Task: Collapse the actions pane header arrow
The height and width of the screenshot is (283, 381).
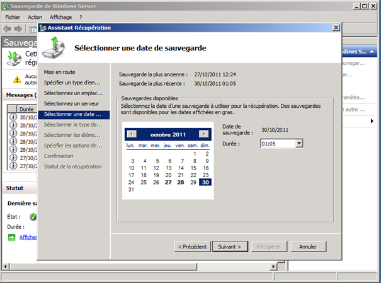Action: point(372,52)
